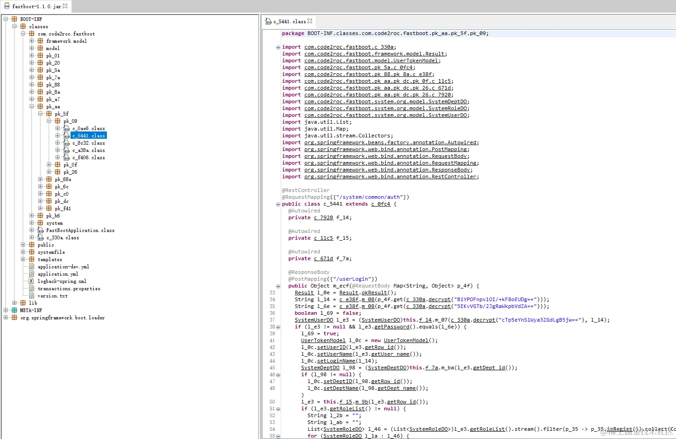
Task: Fold the m_ecf method body
Action: 278,286
